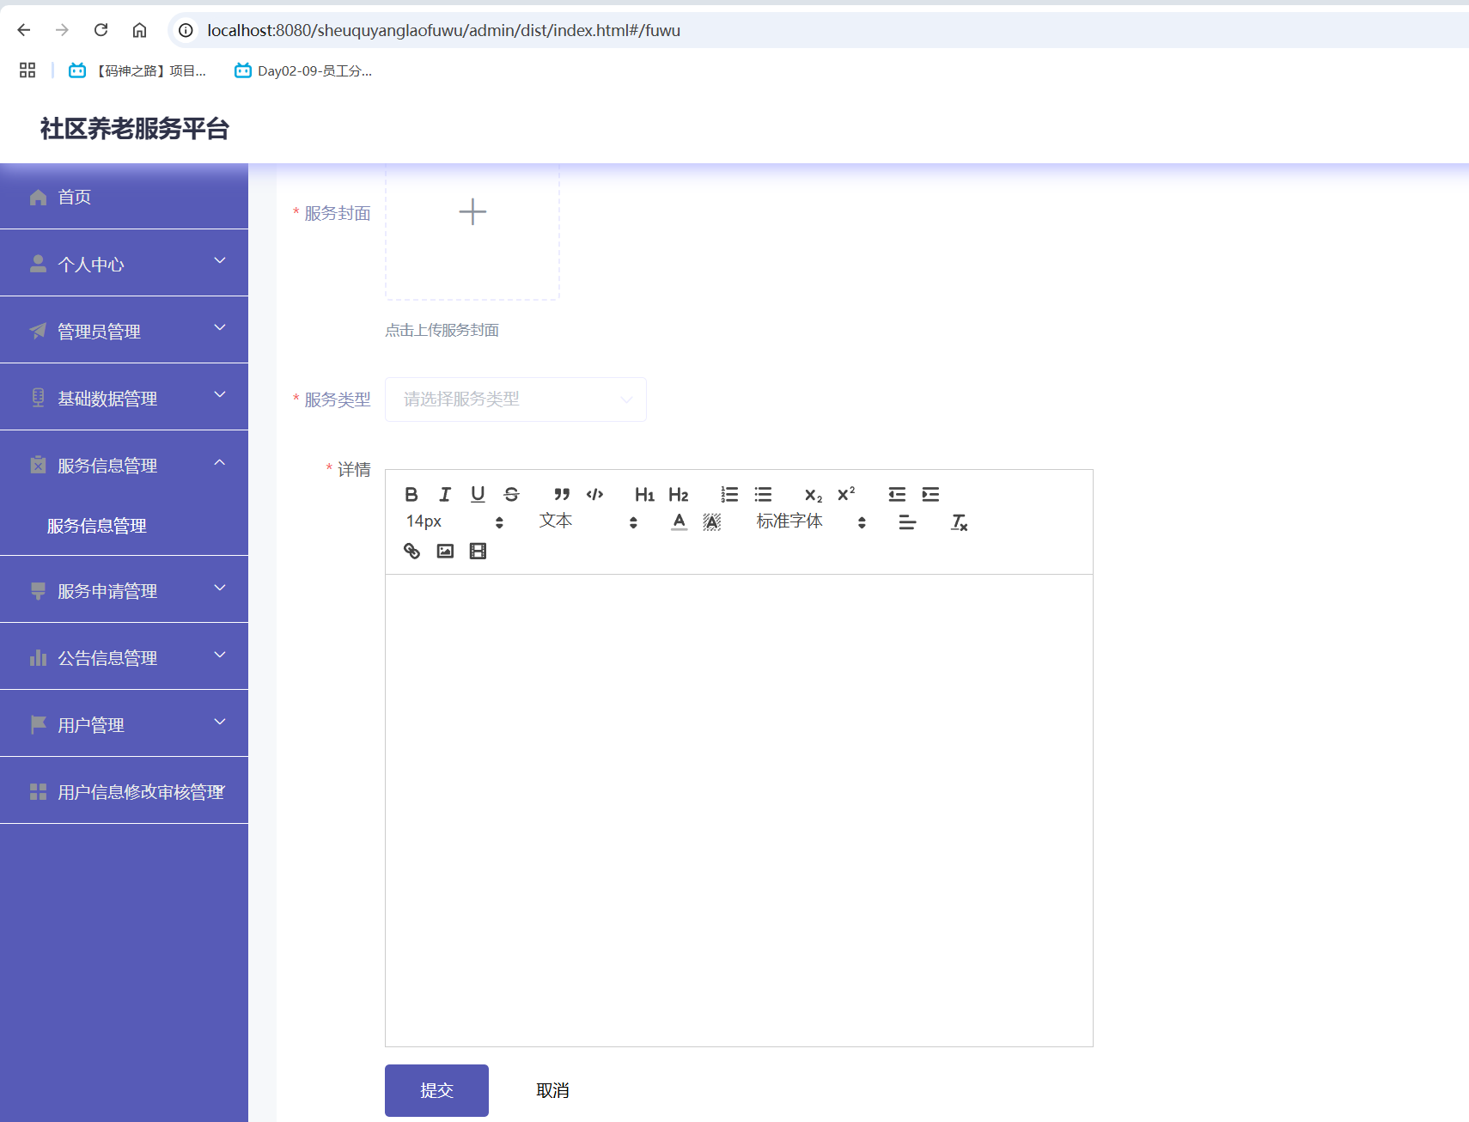The image size is (1469, 1122).
Task: Decrease indent in editor
Action: tap(897, 494)
